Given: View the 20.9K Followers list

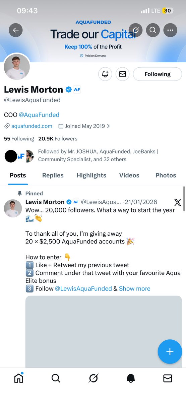Looking at the screenshot, I should (x=58, y=139).
